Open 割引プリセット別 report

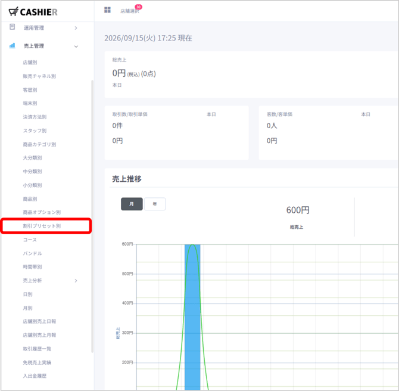42,226
